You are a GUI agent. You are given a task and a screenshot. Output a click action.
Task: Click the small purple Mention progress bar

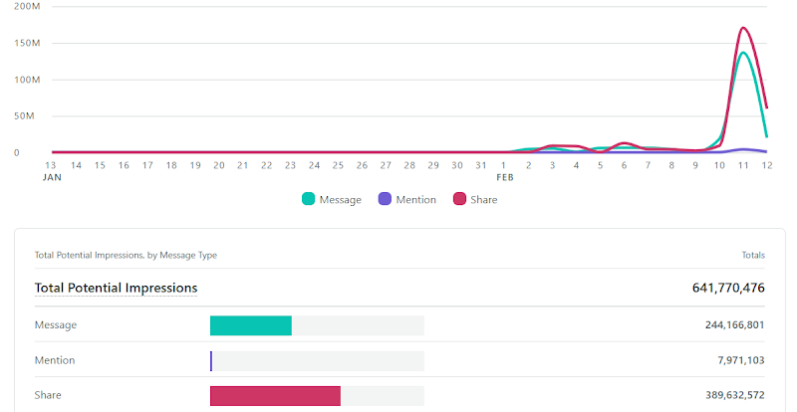click(211, 360)
